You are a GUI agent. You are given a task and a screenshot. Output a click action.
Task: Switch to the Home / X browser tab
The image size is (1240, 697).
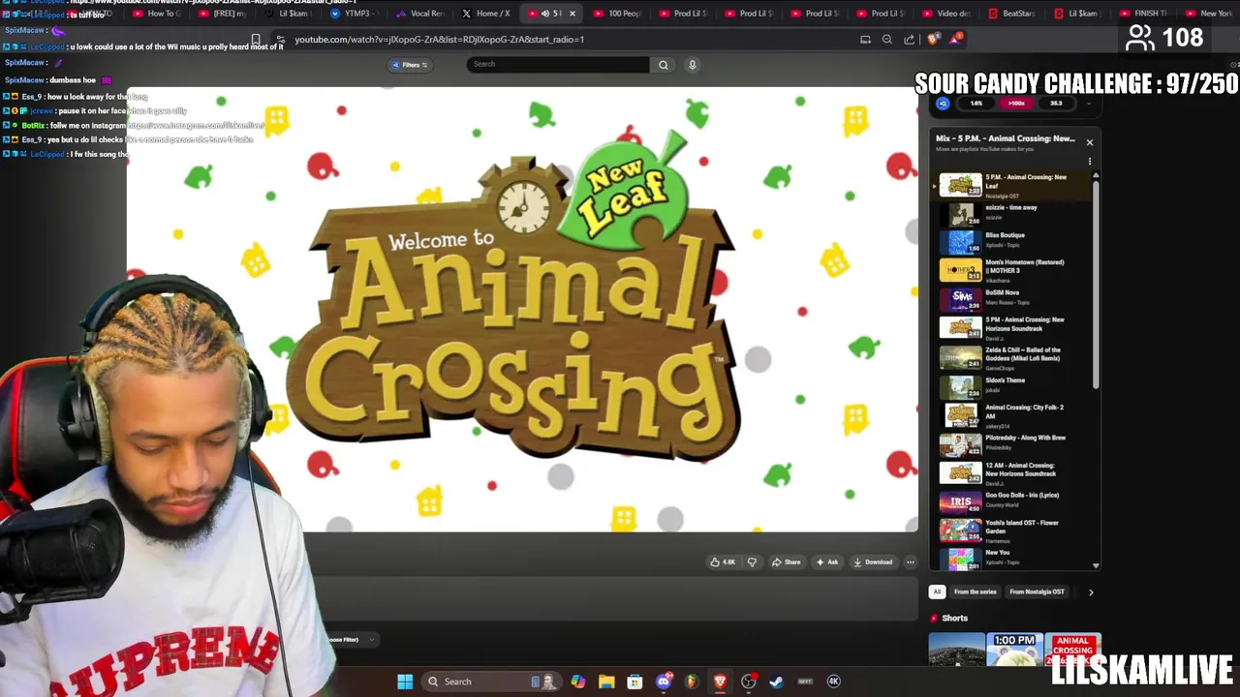pos(486,14)
